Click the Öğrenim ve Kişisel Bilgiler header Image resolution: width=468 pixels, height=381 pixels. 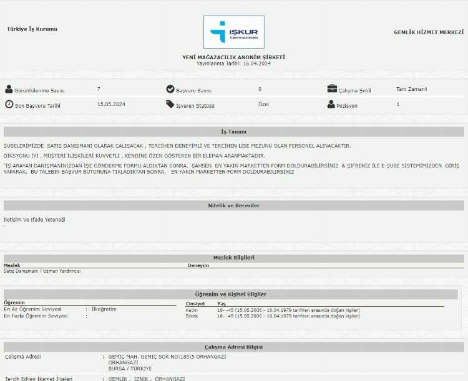233,294
